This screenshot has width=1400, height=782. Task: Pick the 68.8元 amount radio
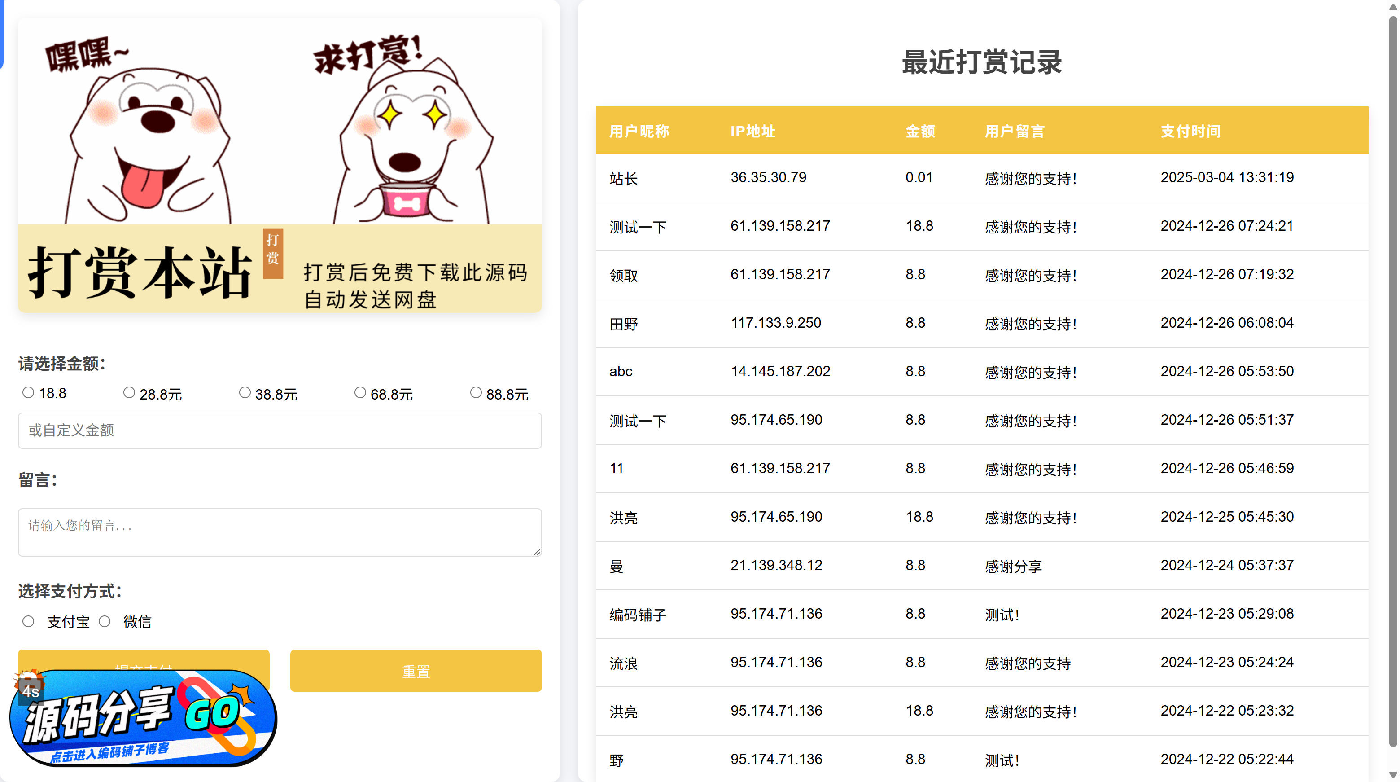pyautogui.click(x=360, y=393)
